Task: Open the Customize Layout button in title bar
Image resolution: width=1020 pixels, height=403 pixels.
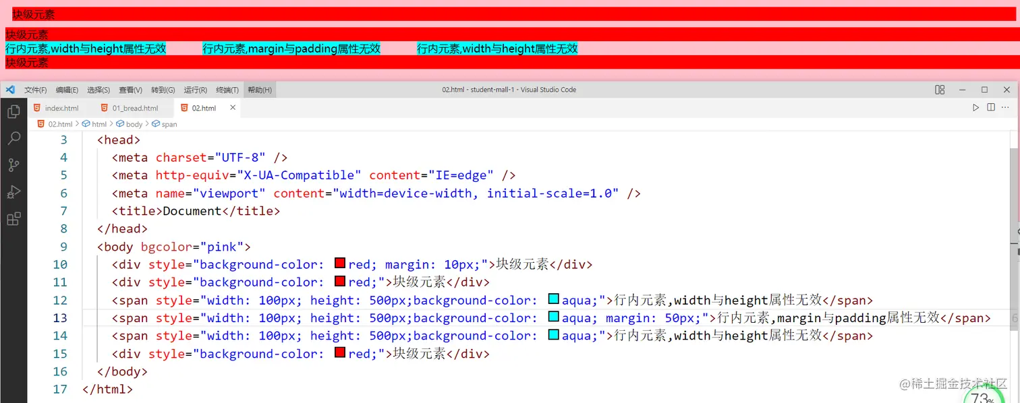Action: [x=940, y=90]
